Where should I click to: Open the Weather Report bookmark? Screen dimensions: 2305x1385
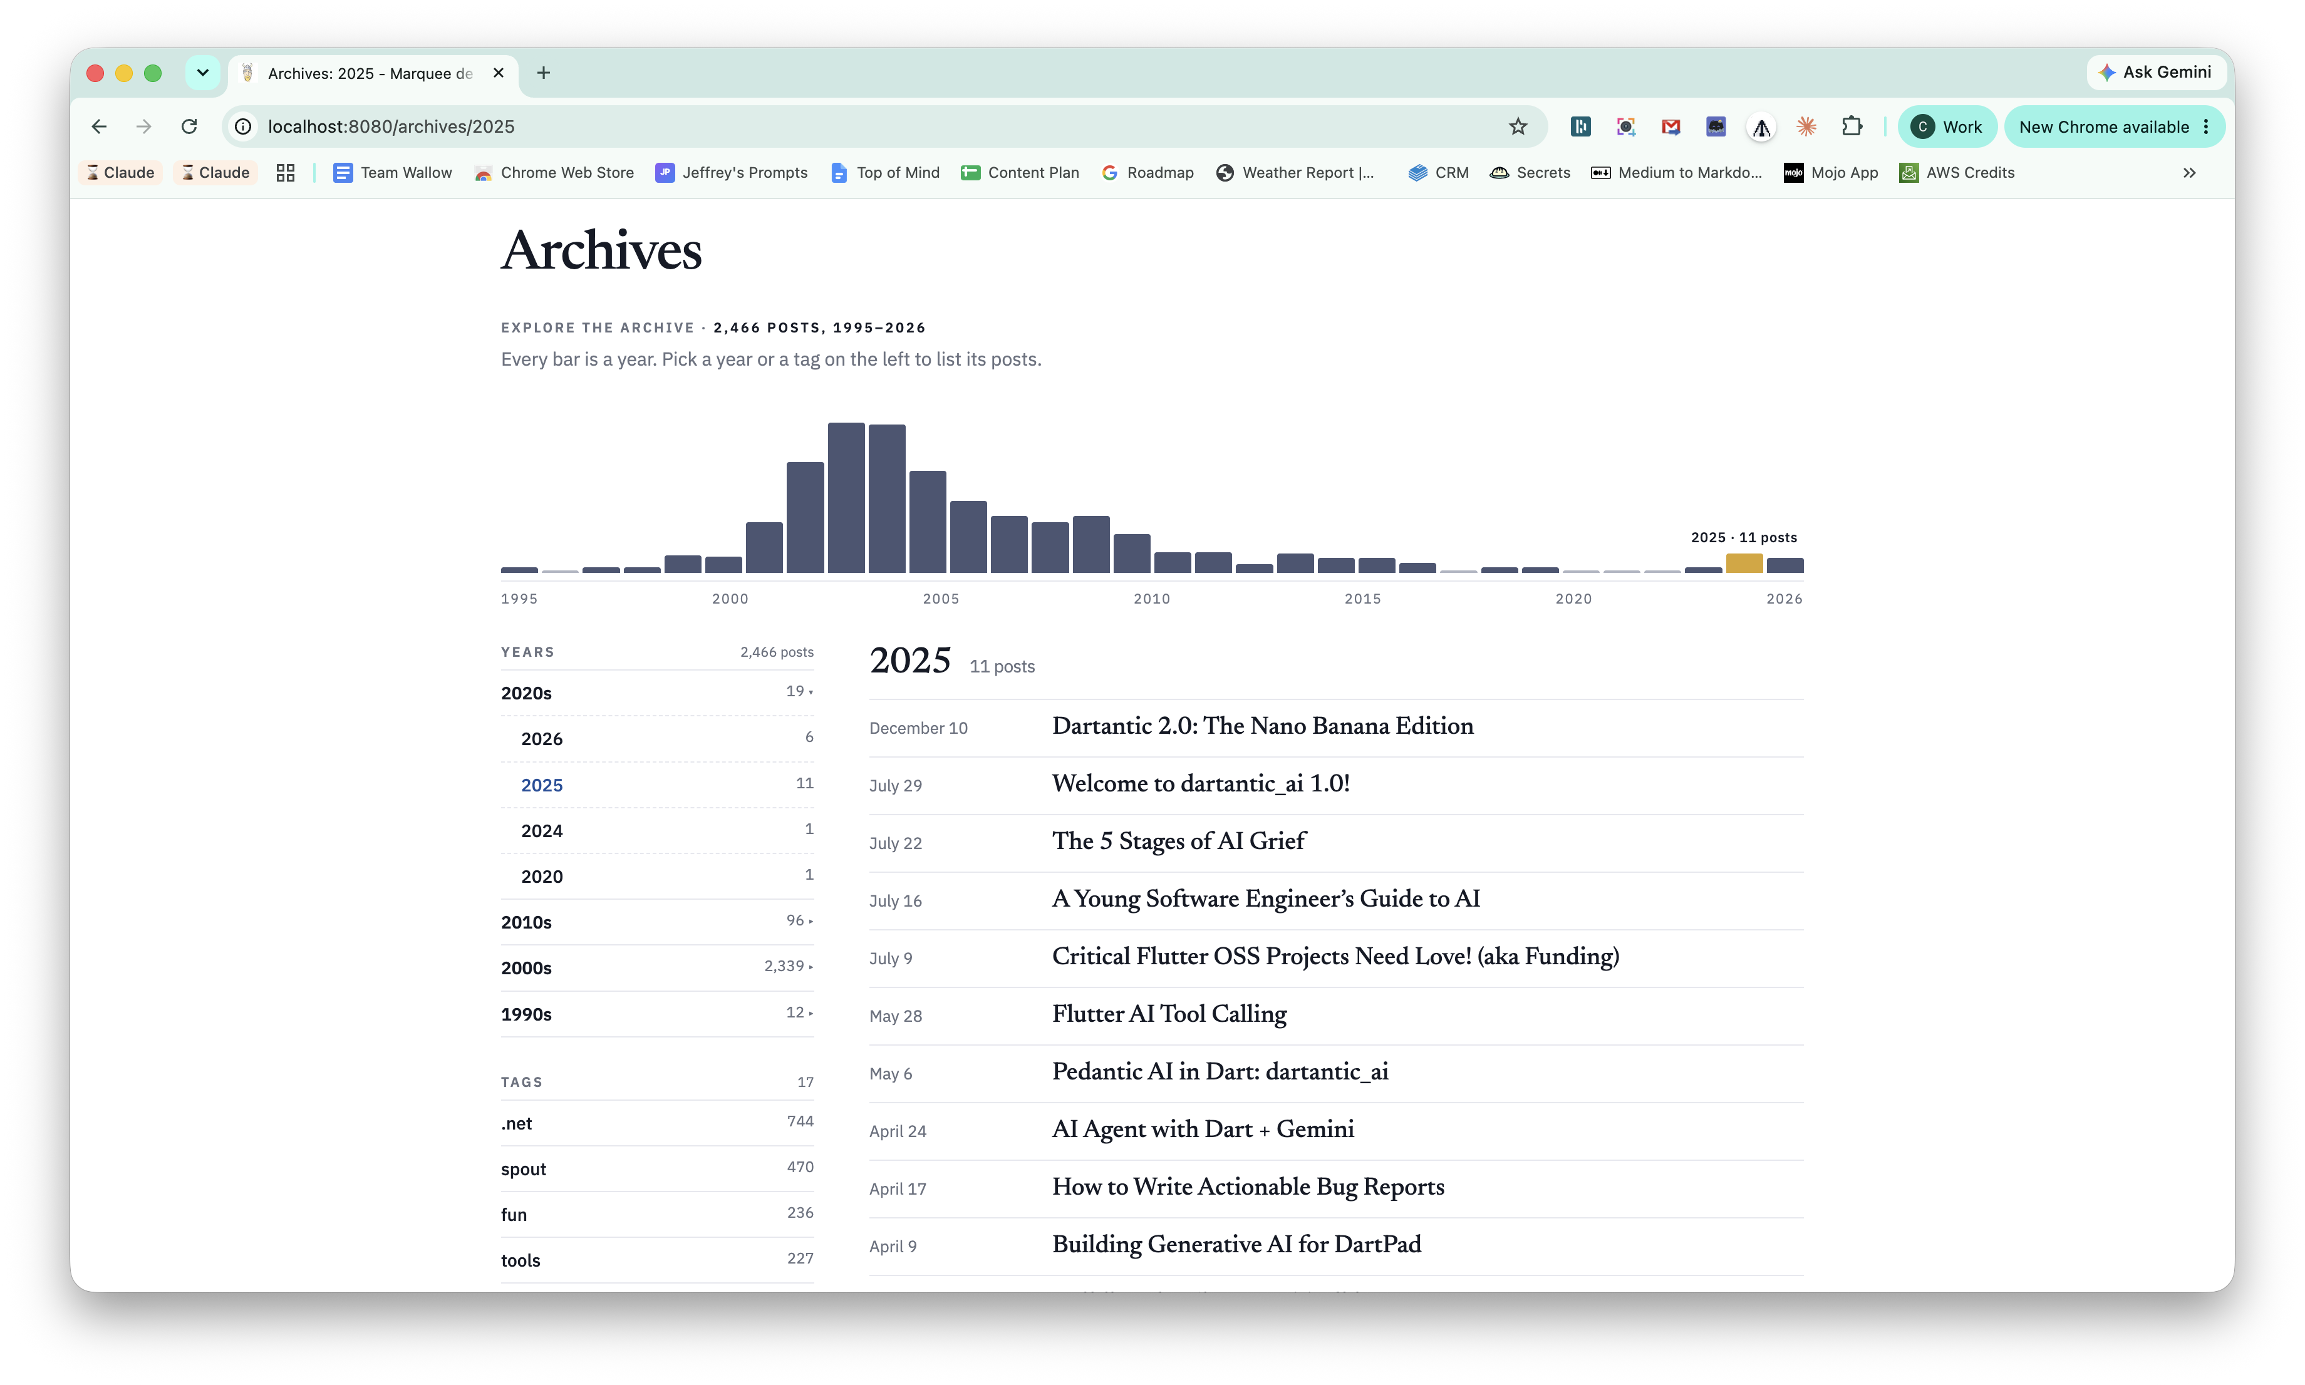point(1295,173)
